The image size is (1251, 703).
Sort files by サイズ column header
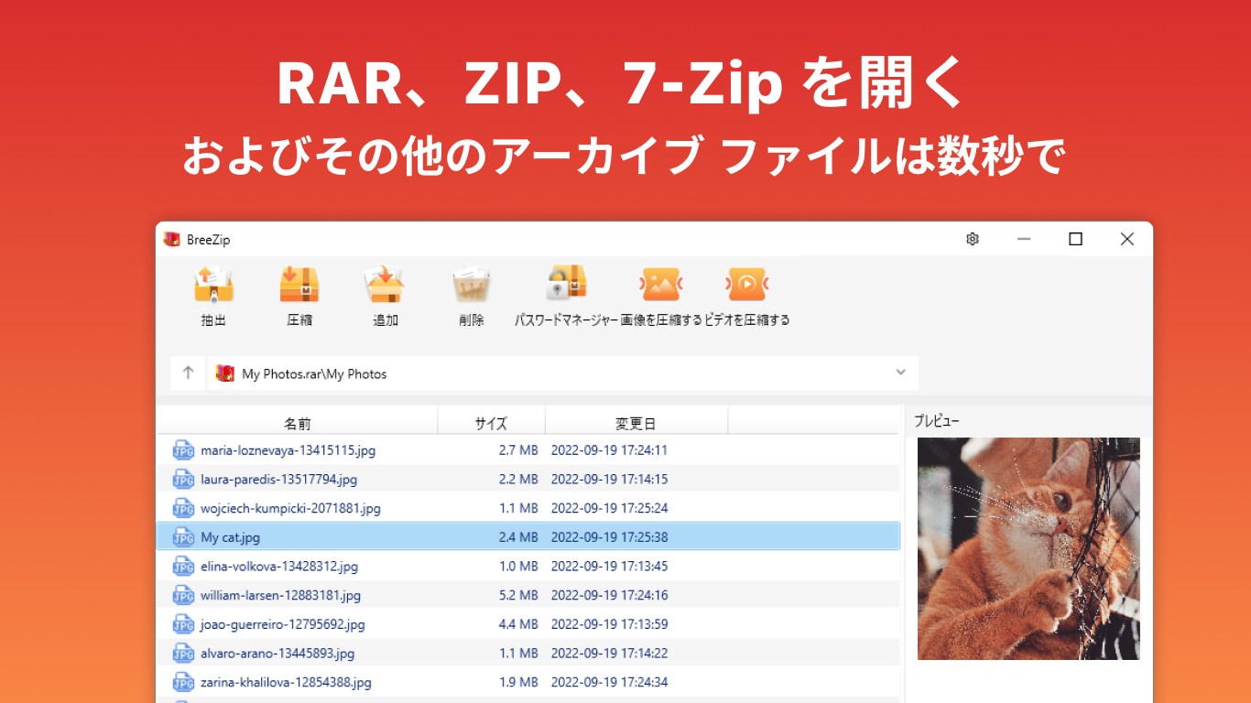(x=491, y=423)
